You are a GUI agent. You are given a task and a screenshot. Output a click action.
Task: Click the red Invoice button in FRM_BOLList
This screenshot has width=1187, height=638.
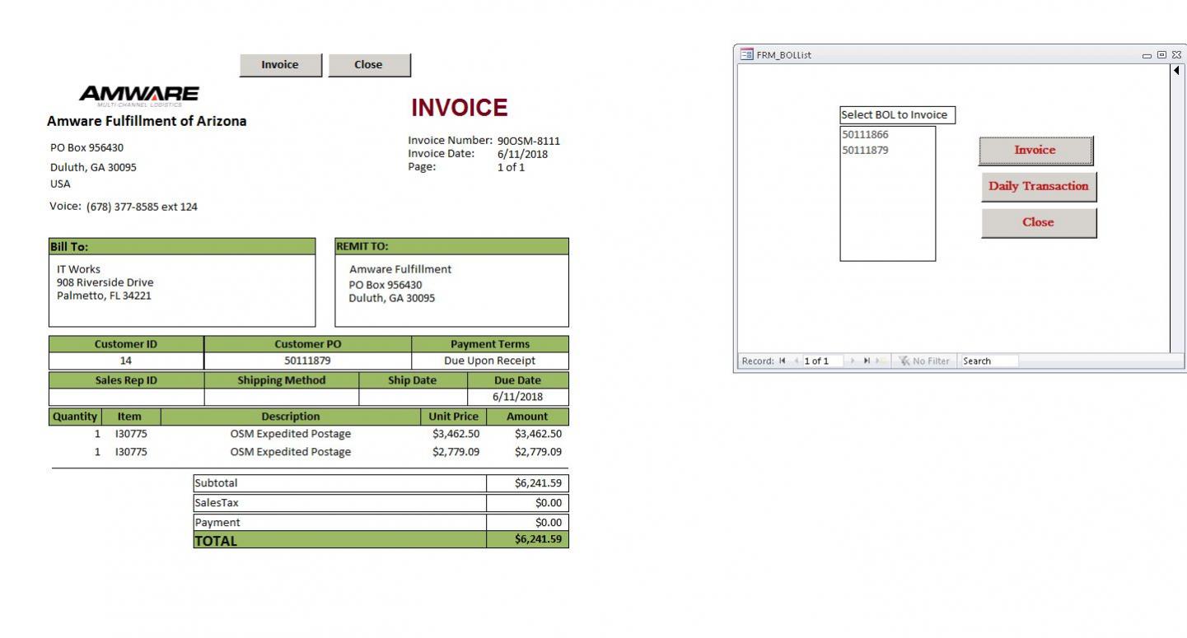coord(1035,150)
